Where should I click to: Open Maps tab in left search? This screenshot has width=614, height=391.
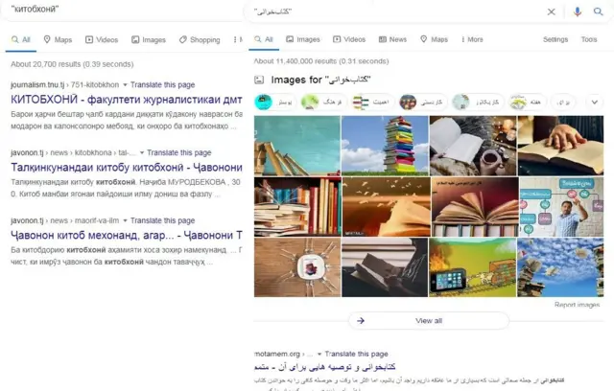pos(58,40)
